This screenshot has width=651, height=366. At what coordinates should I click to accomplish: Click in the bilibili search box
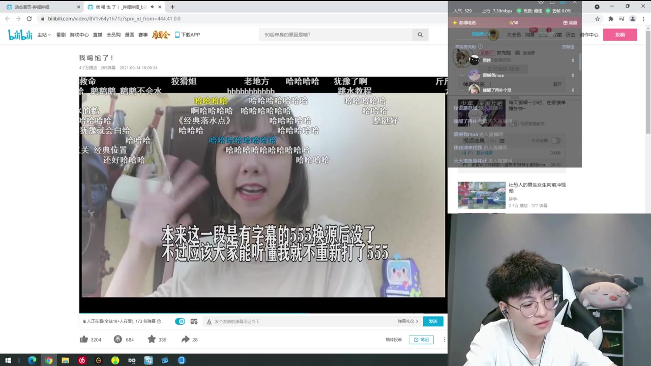(x=336, y=35)
